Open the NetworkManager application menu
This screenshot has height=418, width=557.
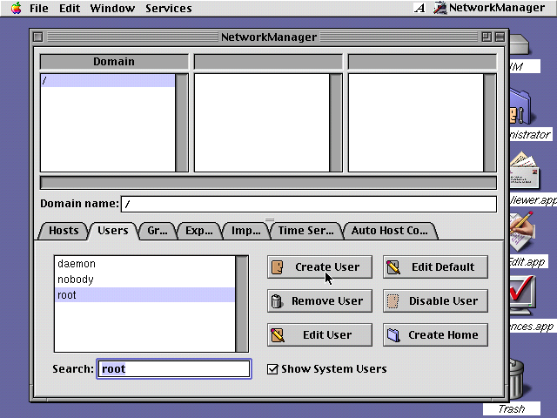click(493, 8)
